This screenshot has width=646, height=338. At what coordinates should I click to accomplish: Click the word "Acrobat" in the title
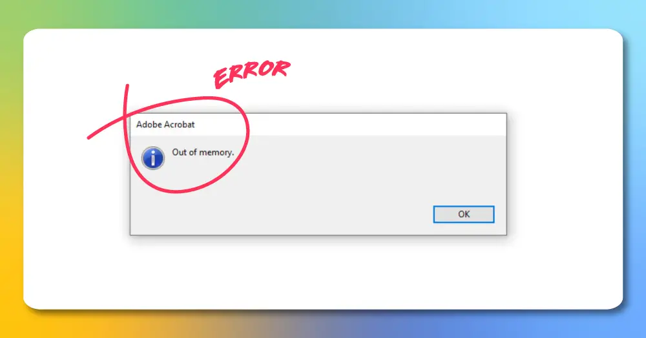[x=180, y=125]
